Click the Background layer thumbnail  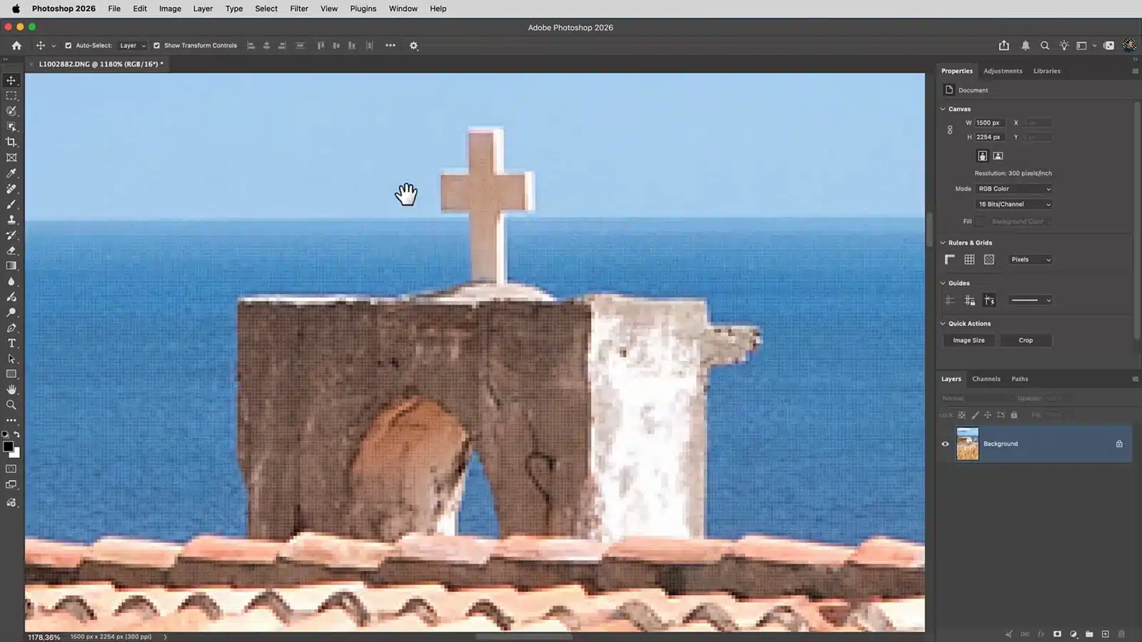click(x=967, y=444)
